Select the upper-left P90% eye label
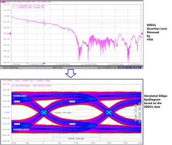 pyautogui.click(x=17, y=101)
